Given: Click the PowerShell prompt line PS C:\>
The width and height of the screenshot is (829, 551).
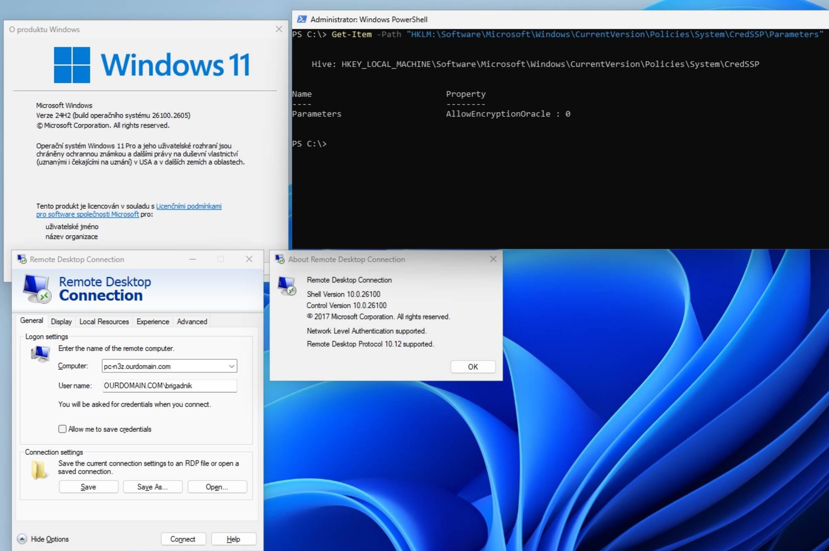Looking at the screenshot, I should coord(309,144).
